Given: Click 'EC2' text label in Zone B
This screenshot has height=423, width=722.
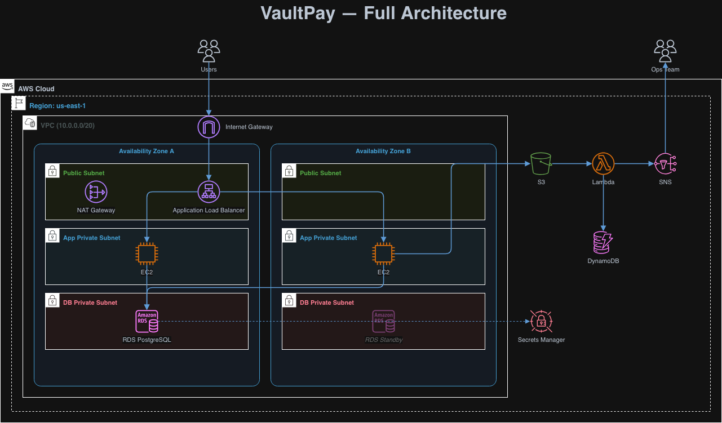Looking at the screenshot, I should pos(383,272).
